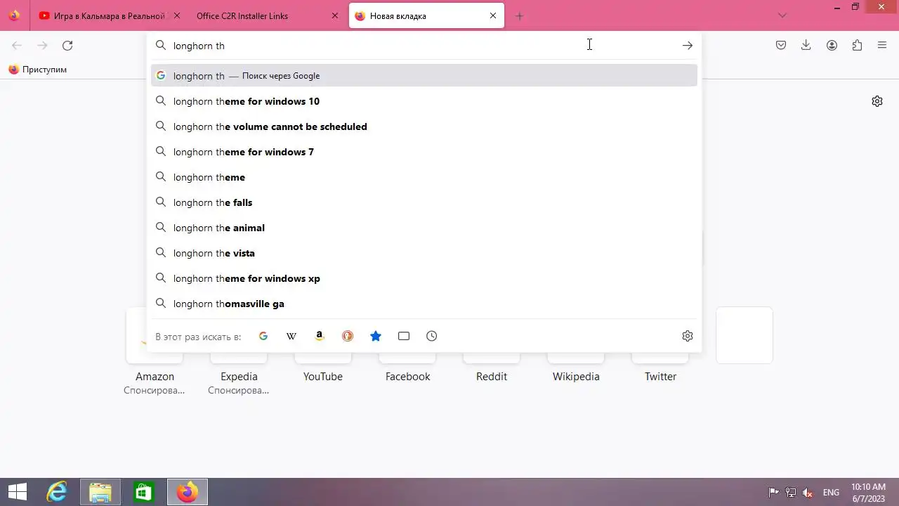Image resolution: width=899 pixels, height=506 pixels.
Task: Open a new tab with plus button
Action: click(520, 16)
